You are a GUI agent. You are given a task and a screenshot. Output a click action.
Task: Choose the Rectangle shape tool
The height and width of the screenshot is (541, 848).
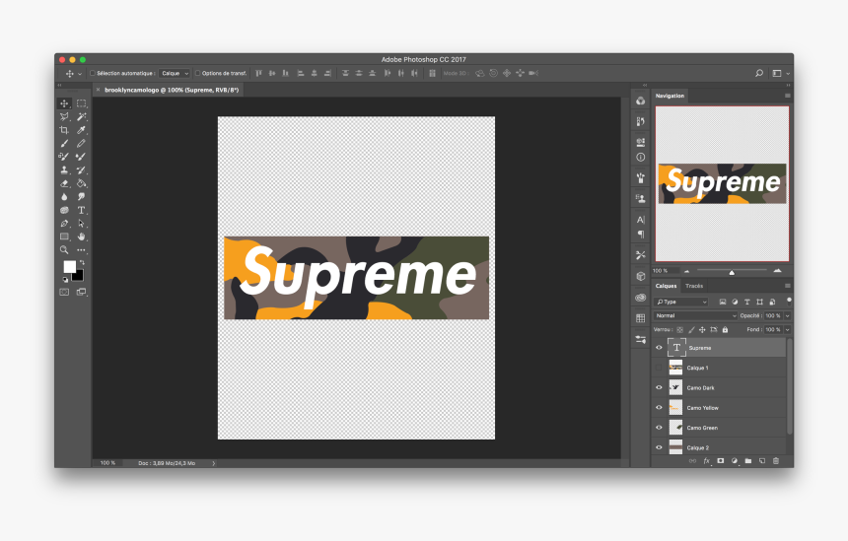(64, 237)
